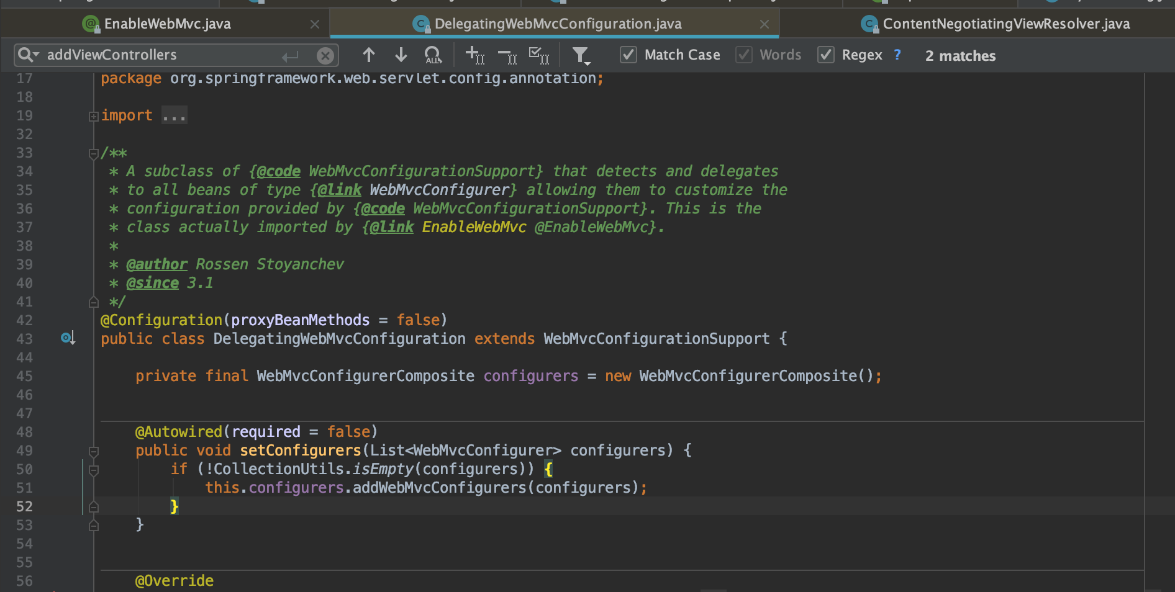The height and width of the screenshot is (592, 1175).
Task: Click the '2 matches' result count
Action: click(x=960, y=56)
